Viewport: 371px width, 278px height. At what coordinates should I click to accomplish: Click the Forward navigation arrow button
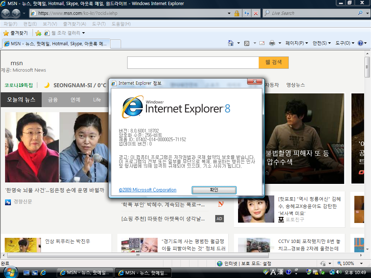[x=16, y=13]
